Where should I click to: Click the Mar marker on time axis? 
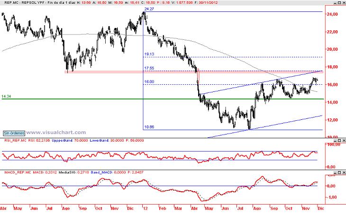[178, 208]
